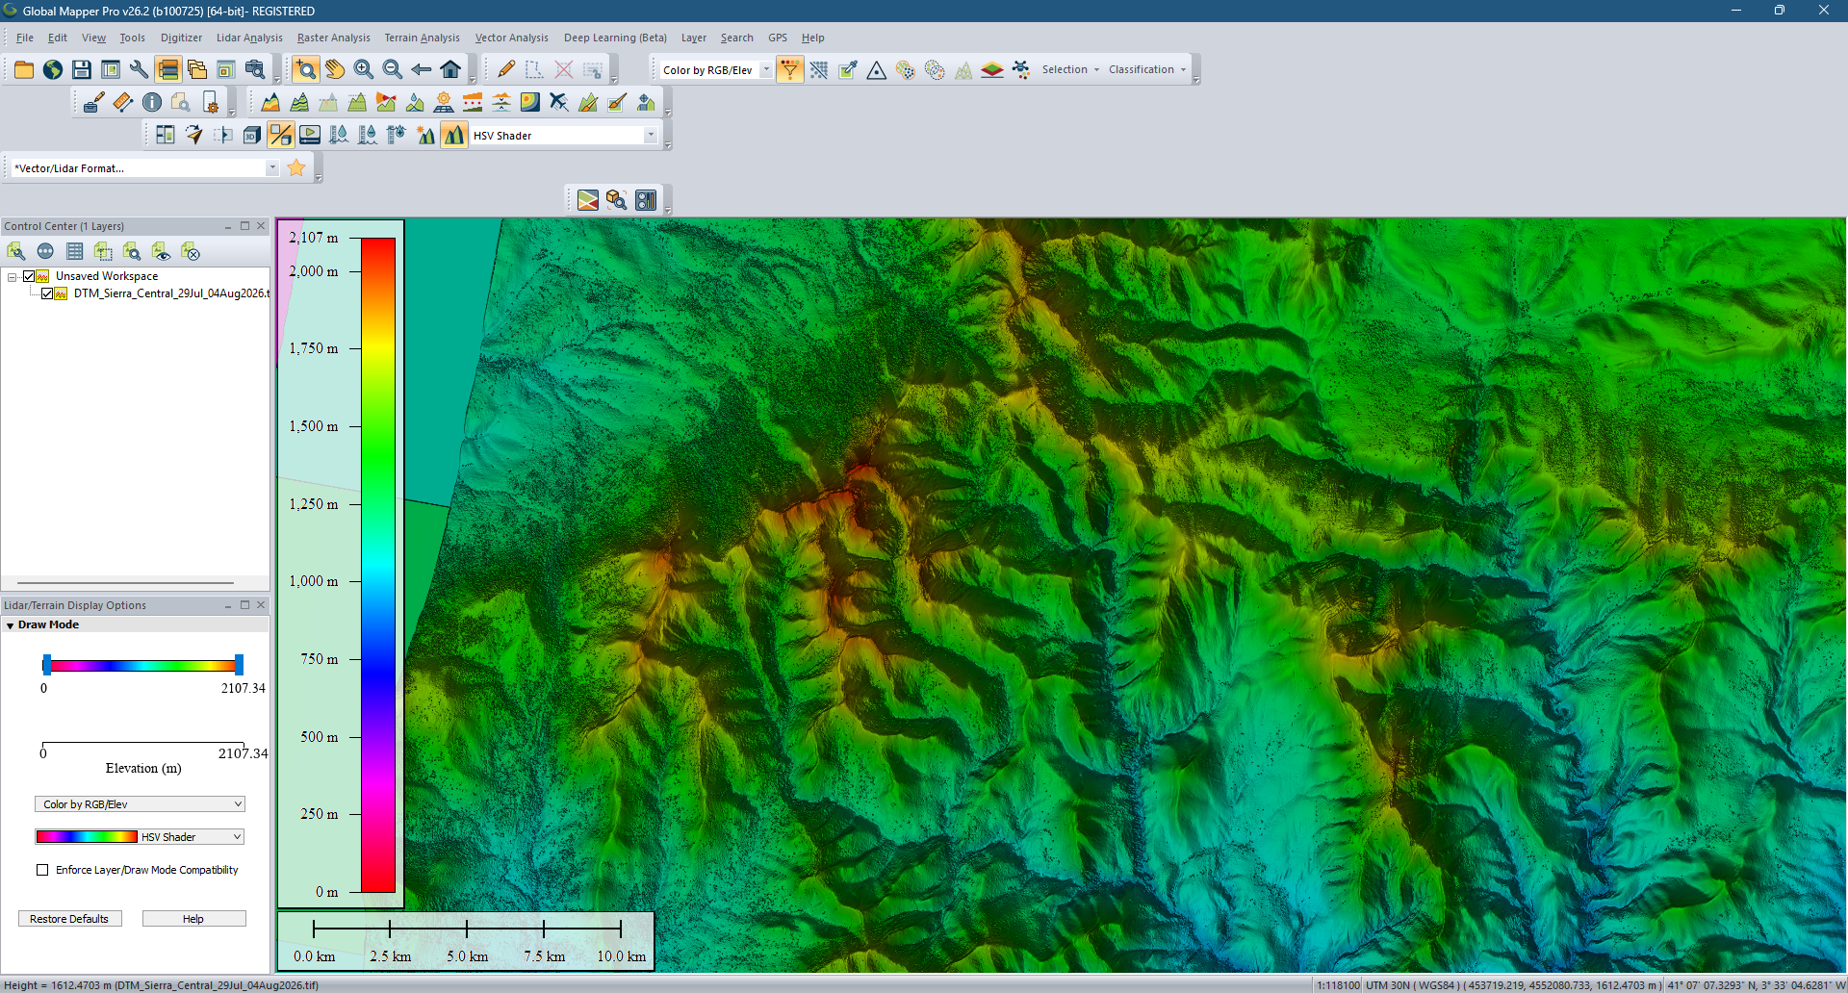Open the Vector Analysis menu

tap(511, 38)
